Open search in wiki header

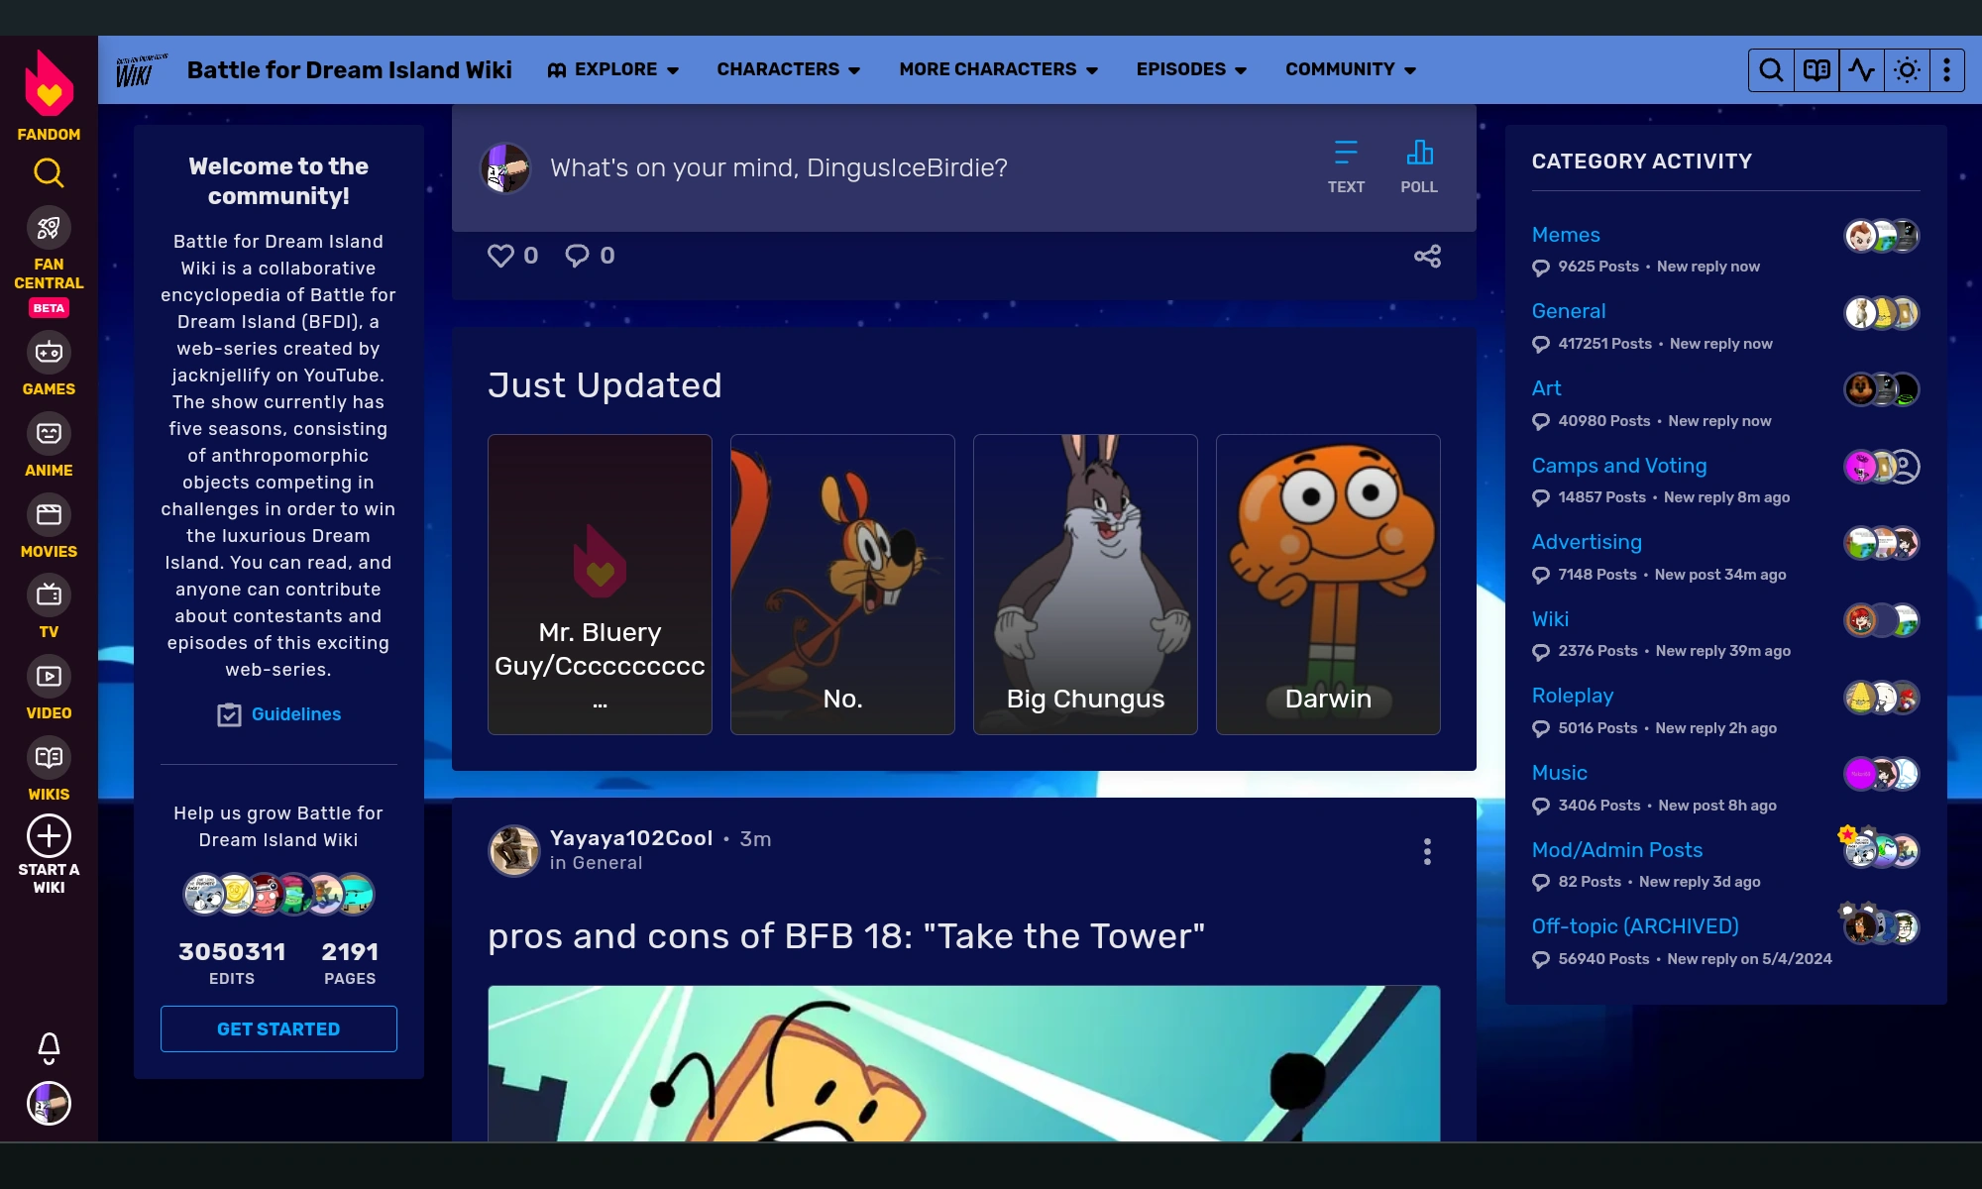(1771, 70)
